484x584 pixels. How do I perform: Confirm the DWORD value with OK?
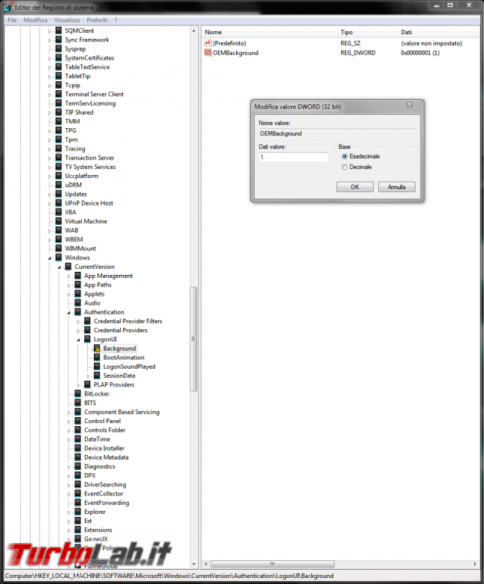[x=354, y=187]
